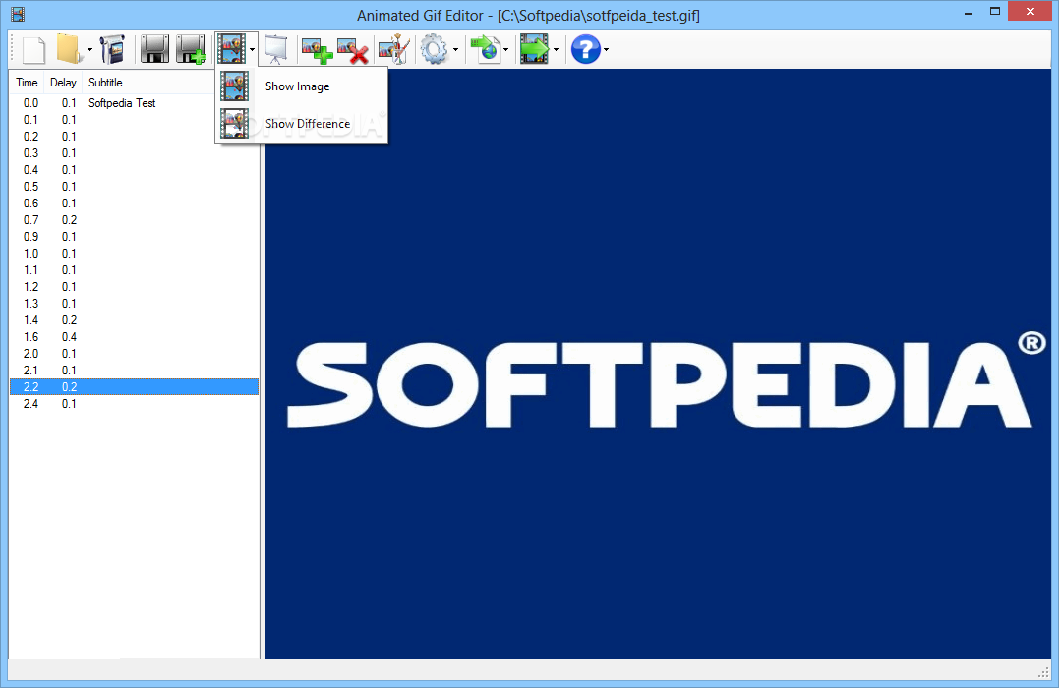Image resolution: width=1059 pixels, height=688 pixels.
Task: Minimize the Animated Gif Editor window
Action: [x=969, y=12]
